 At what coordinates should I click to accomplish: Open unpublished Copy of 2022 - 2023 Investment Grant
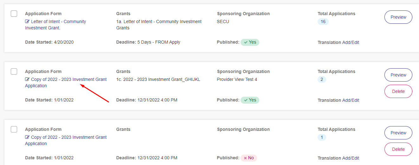coord(66,140)
